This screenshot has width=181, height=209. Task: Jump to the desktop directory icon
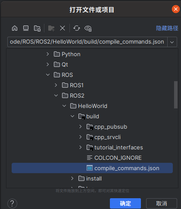(26, 28)
